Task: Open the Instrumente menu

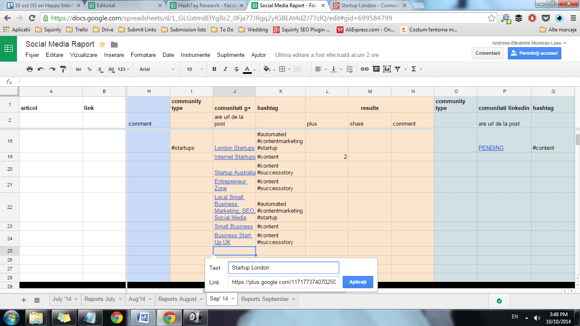Action: tap(195, 55)
